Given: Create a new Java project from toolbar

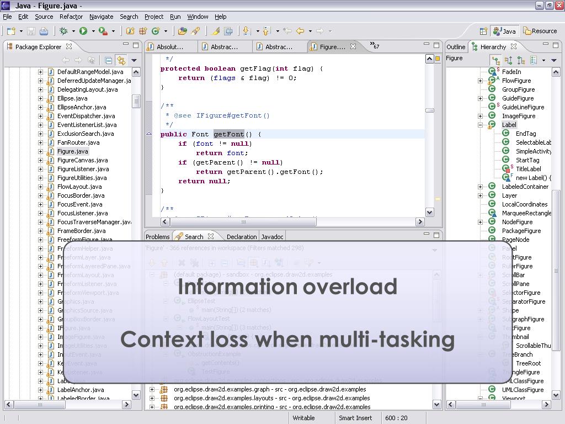Looking at the screenshot, I should click(x=130, y=31).
